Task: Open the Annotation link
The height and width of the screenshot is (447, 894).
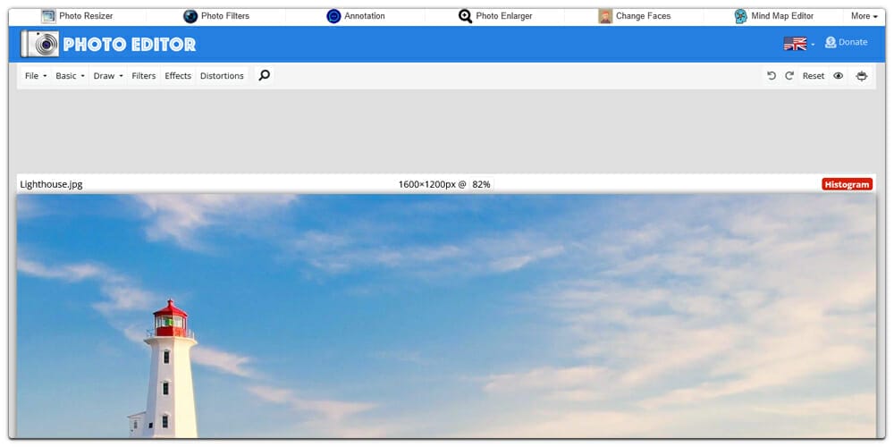Action: [365, 16]
